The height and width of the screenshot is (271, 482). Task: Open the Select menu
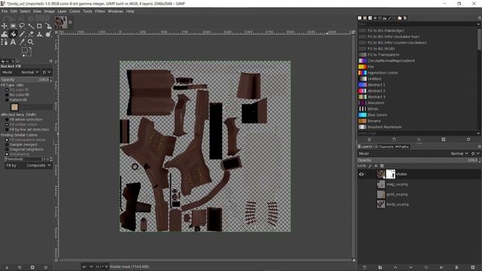pyautogui.click(x=25, y=11)
